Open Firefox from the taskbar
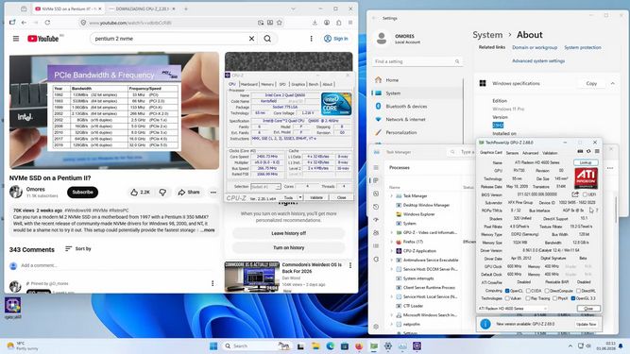The image size is (630, 354). click(359, 346)
